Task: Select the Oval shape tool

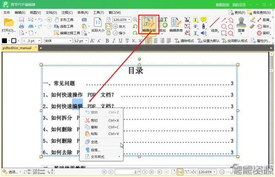Action: click(x=224, y=27)
